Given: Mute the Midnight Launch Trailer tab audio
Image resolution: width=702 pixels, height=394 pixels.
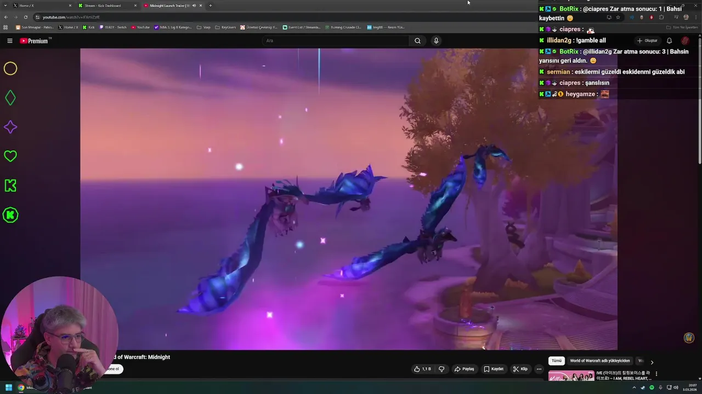Looking at the screenshot, I should (194, 5).
